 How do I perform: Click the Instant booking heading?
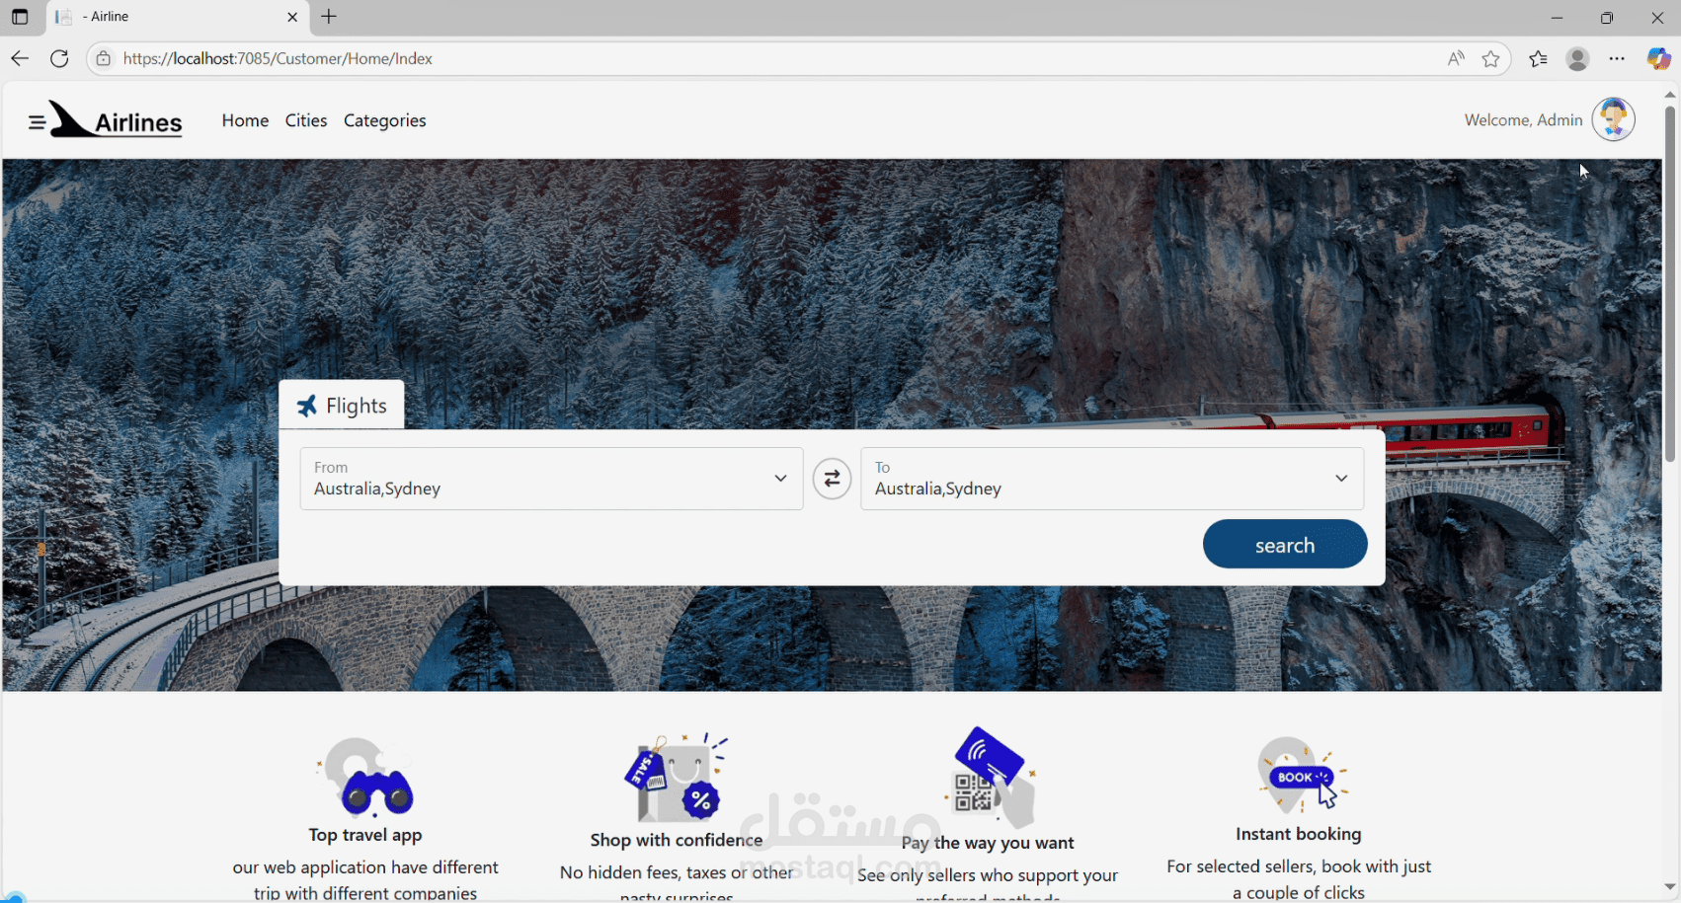(x=1299, y=834)
